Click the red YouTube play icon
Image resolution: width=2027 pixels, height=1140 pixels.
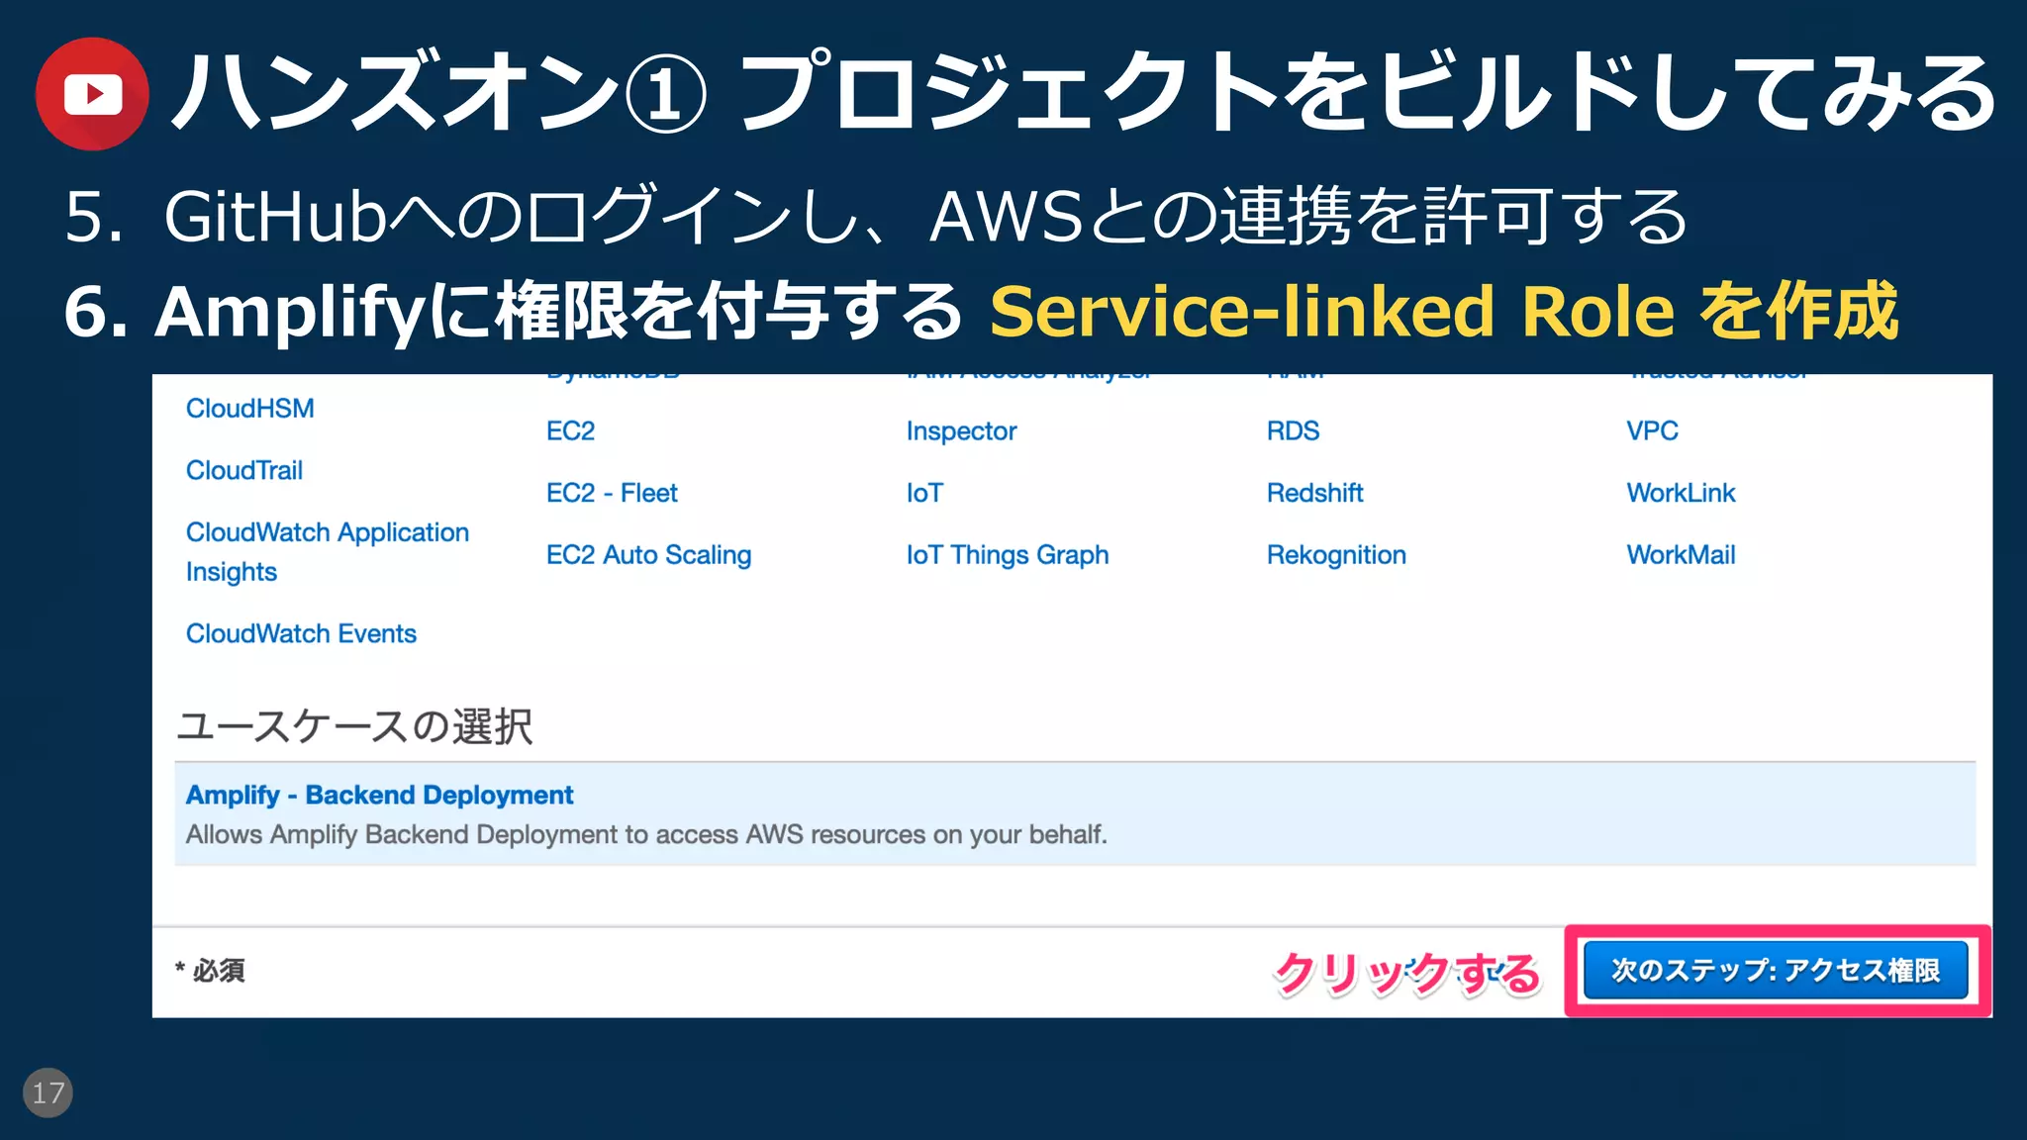coord(92,94)
